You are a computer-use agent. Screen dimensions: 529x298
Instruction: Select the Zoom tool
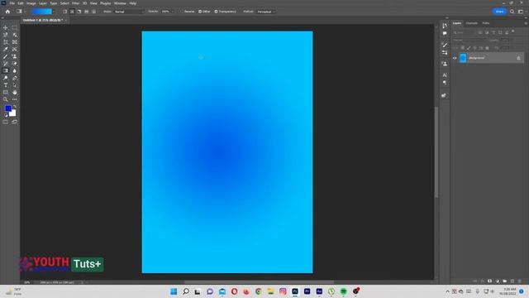click(6, 99)
